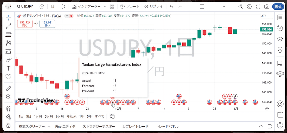Set range to 年初来
The image size is (287, 133).
(x=71, y=116)
